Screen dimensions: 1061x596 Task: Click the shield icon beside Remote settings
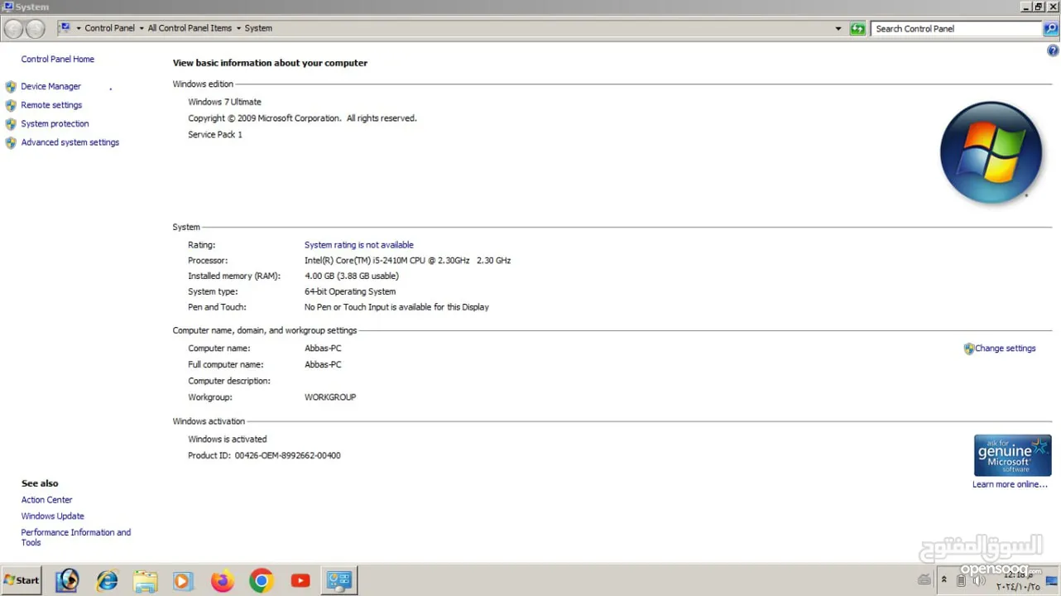11,106
